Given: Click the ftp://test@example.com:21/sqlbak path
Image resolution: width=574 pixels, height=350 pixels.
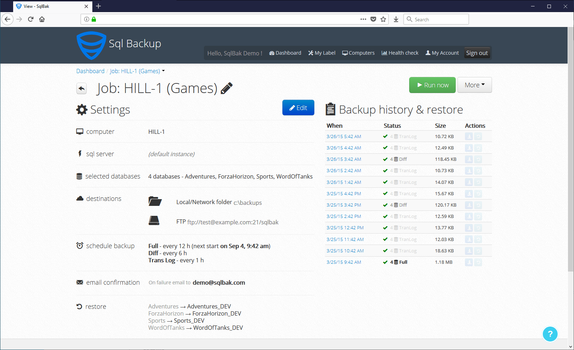Looking at the screenshot, I should (x=233, y=222).
